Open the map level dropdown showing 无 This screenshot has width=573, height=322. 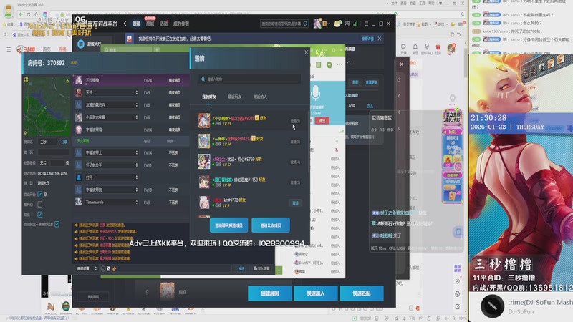(x=43, y=163)
